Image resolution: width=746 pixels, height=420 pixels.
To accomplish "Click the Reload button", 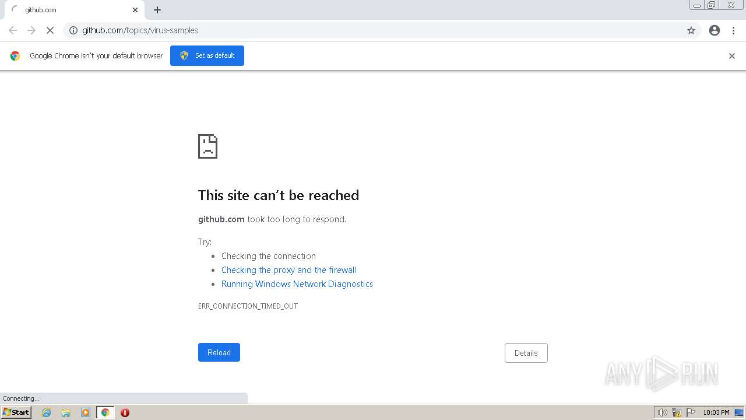I will (x=219, y=352).
